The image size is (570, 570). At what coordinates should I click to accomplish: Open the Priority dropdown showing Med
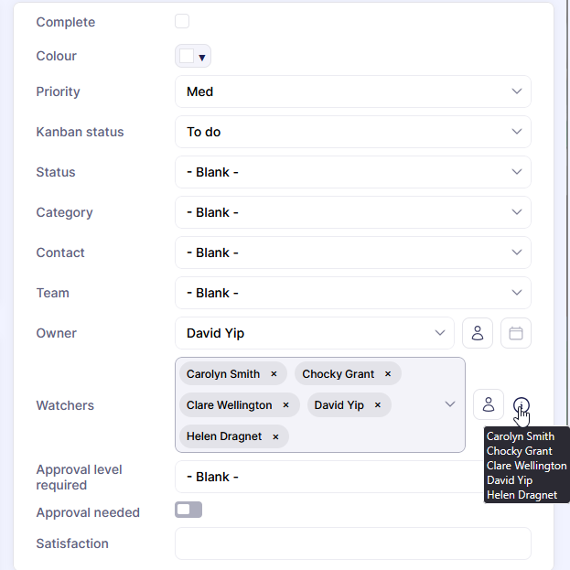pos(352,91)
